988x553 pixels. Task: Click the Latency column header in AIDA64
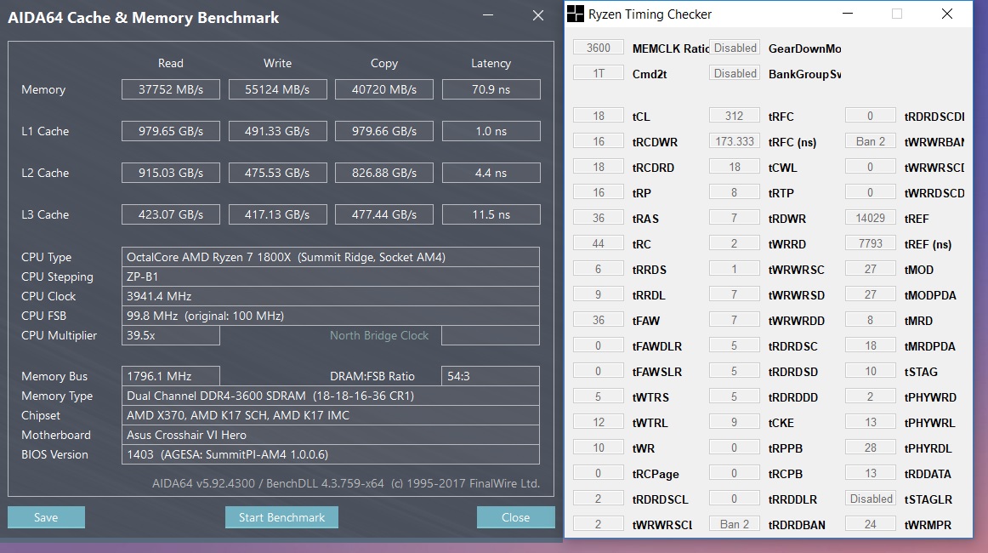[491, 63]
